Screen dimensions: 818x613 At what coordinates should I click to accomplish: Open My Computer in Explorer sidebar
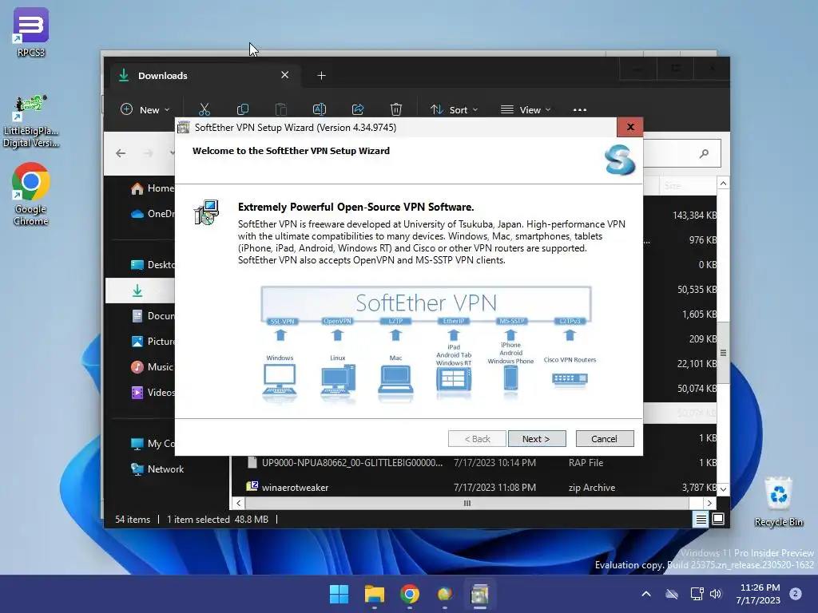pos(151,444)
